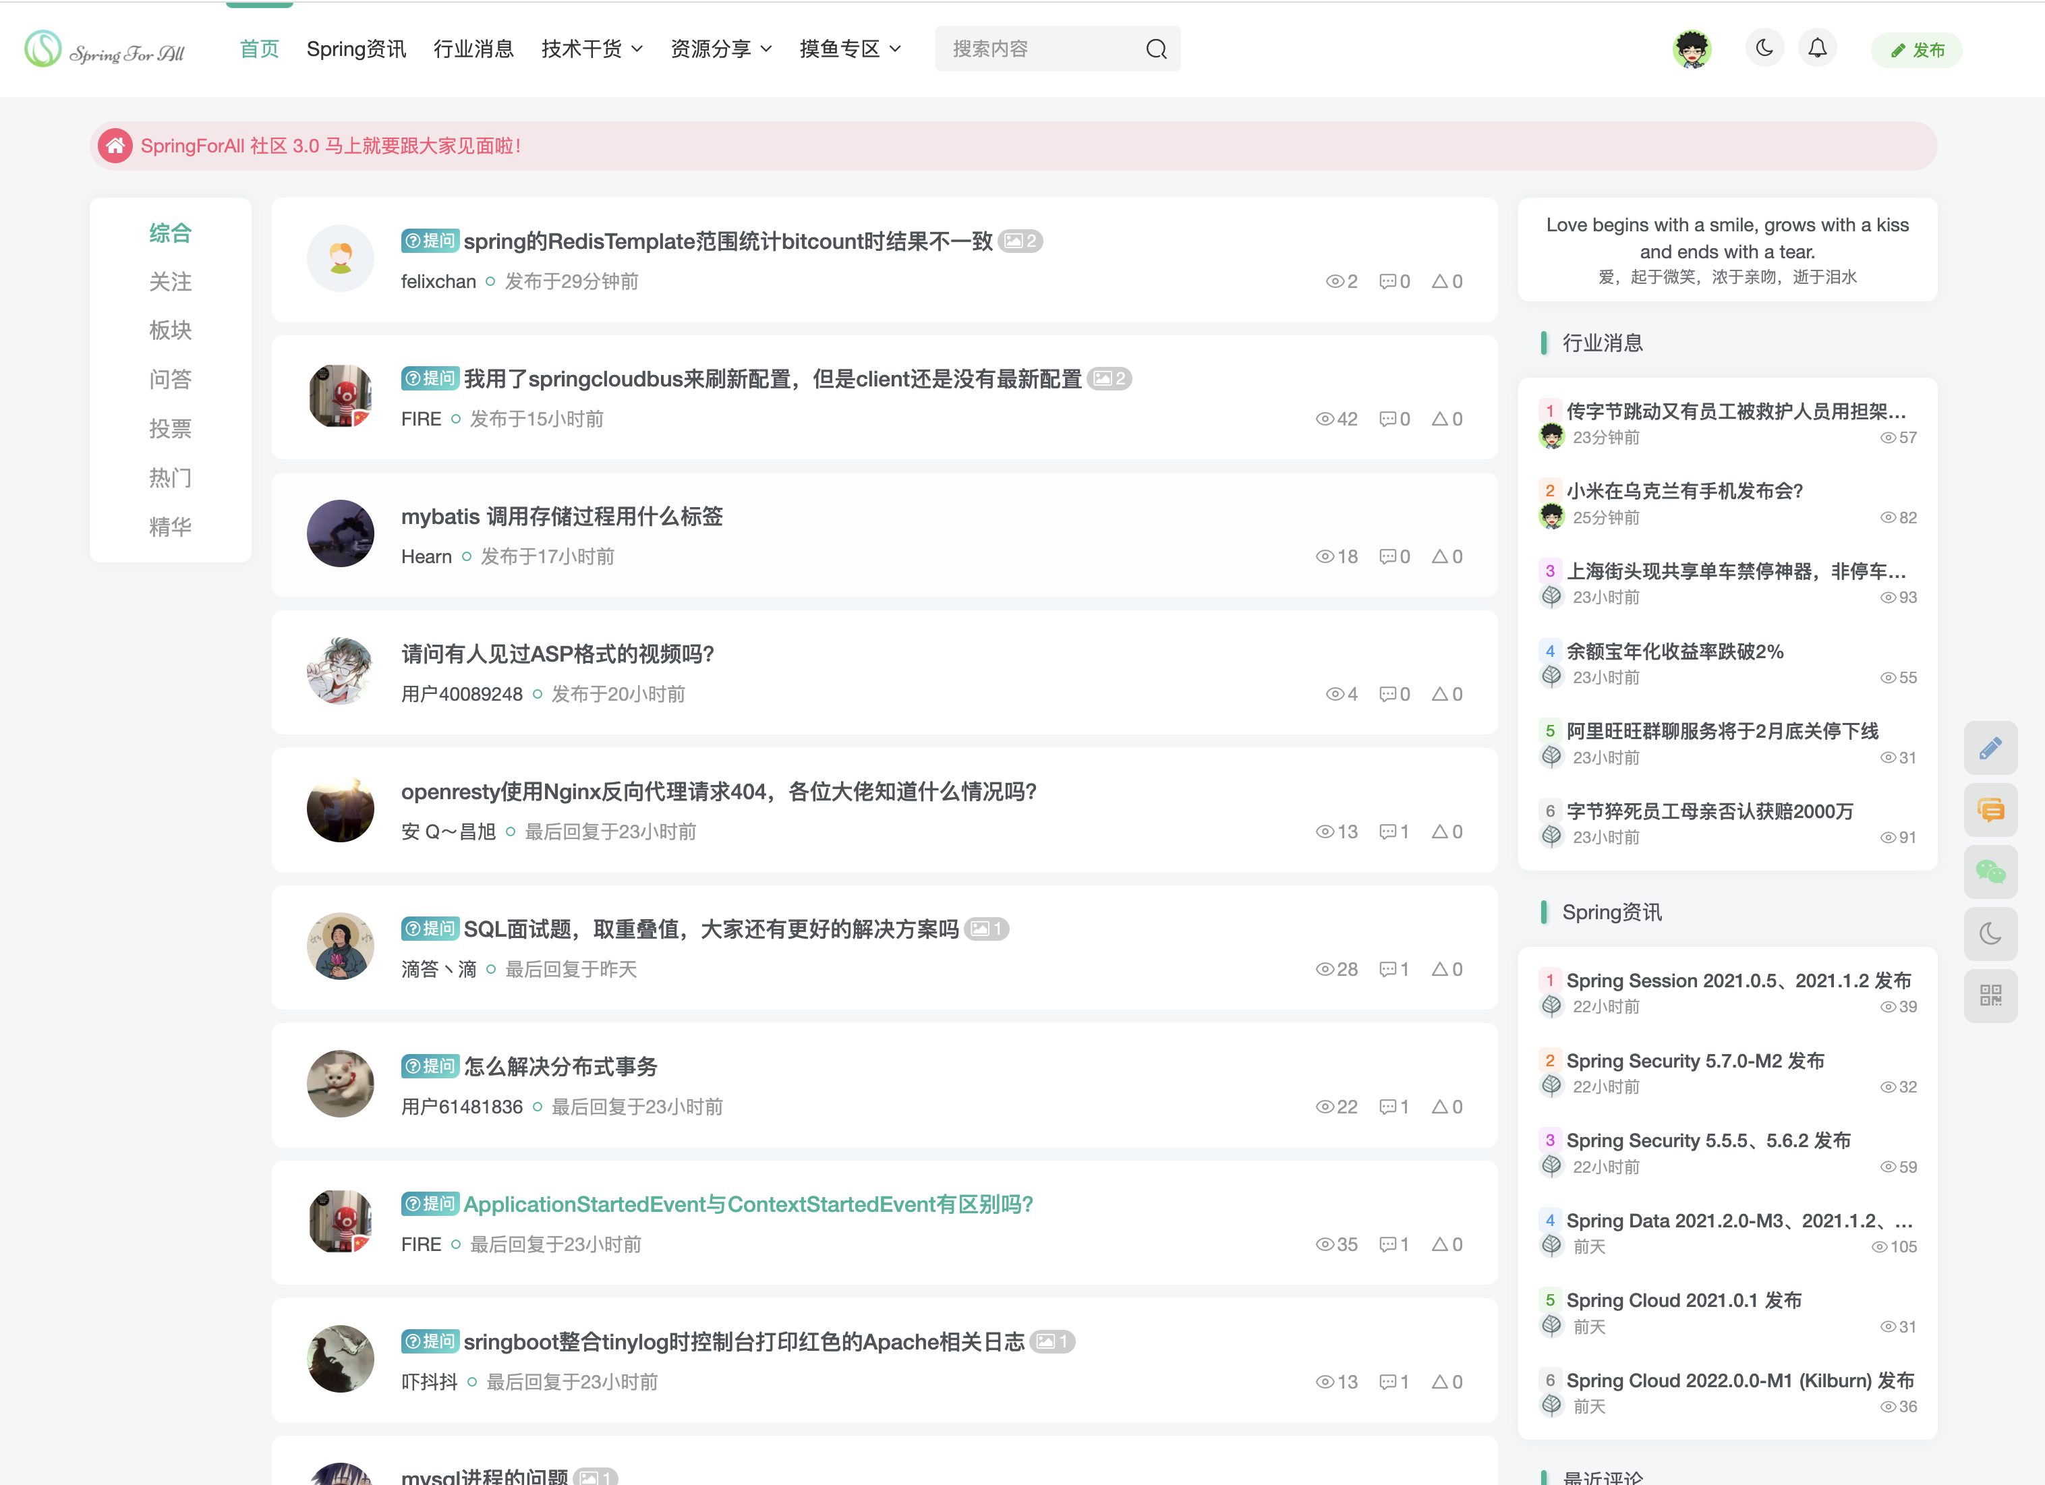Expand the 资源分享 dropdown menu
Screen dimensions: 2045x1485
point(720,49)
